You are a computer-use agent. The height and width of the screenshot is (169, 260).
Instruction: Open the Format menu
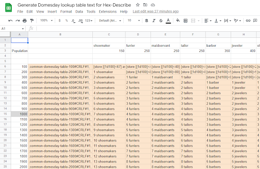pyautogui.click(x=66, y=12)
